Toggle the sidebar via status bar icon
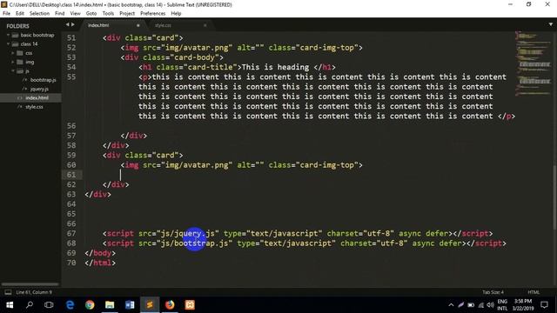Image resolution: width=557 pixels, height=313 pixels. [x=8, y=292]
